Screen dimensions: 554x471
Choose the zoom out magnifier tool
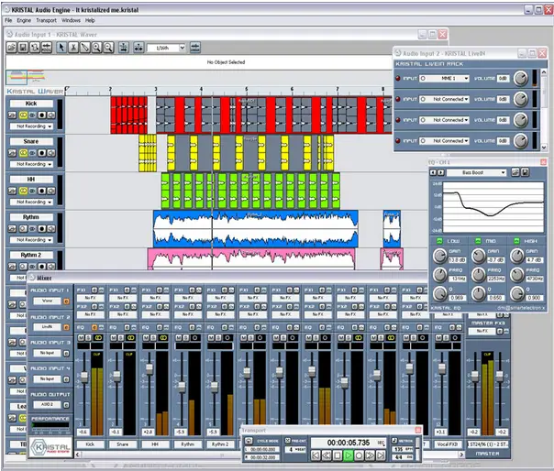108,48
